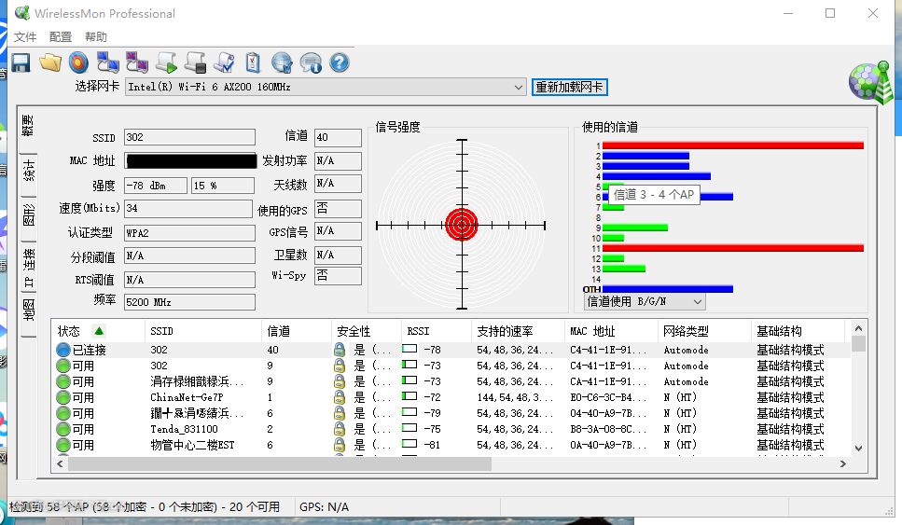Click the scroll with checkmark icon
The image size is (902, 525).
[225, 62]
